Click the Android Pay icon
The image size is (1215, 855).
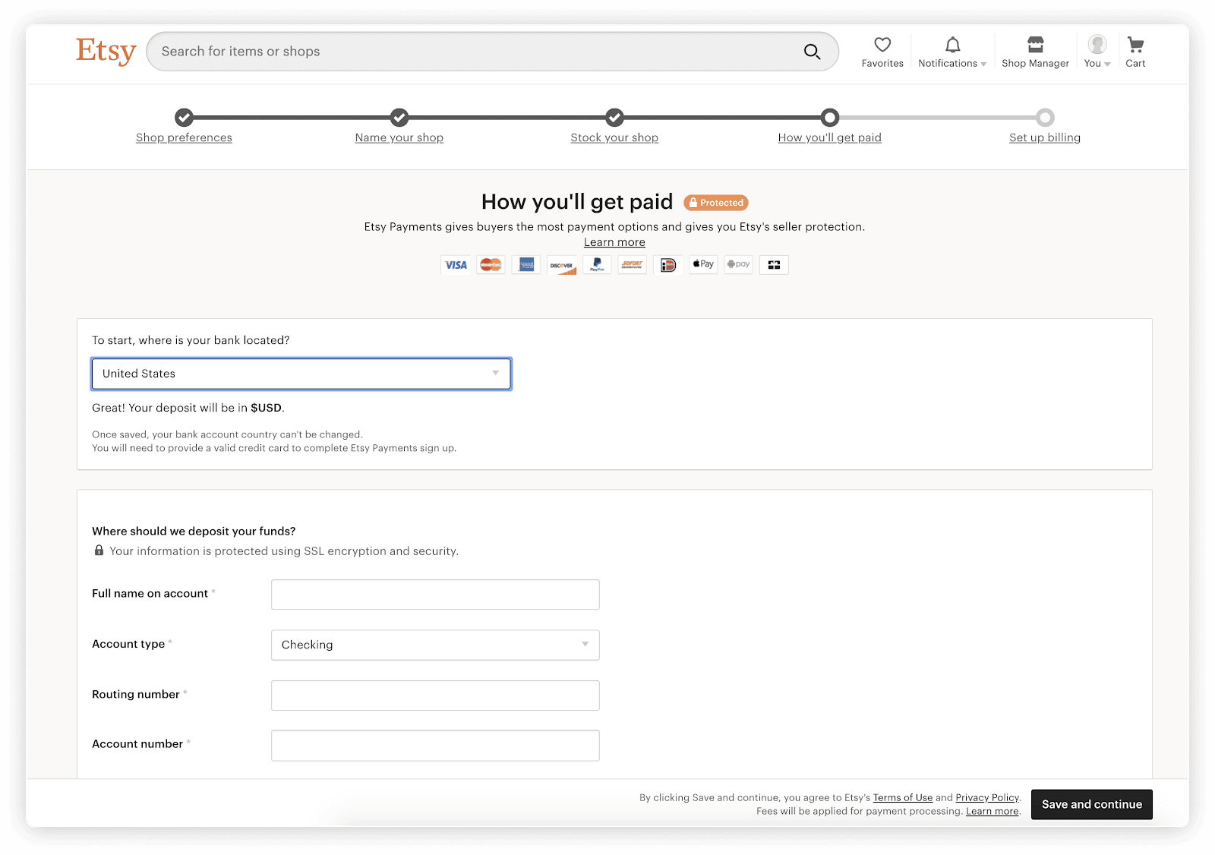[738, 265]
